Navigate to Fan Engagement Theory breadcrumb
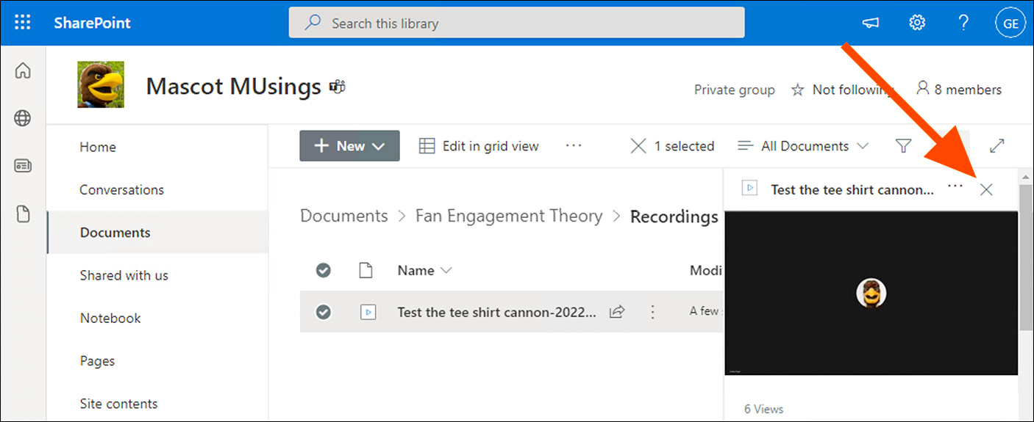The width and height of the screenshot is (1034, 422). pyautogui.click(x=508, y=216)
